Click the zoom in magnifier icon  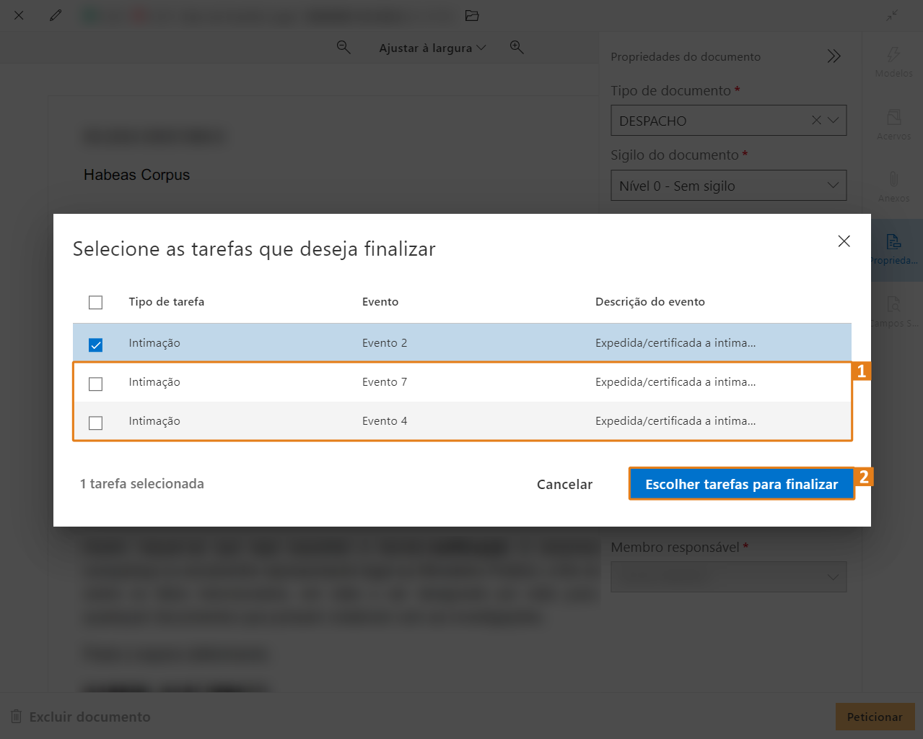517,48
